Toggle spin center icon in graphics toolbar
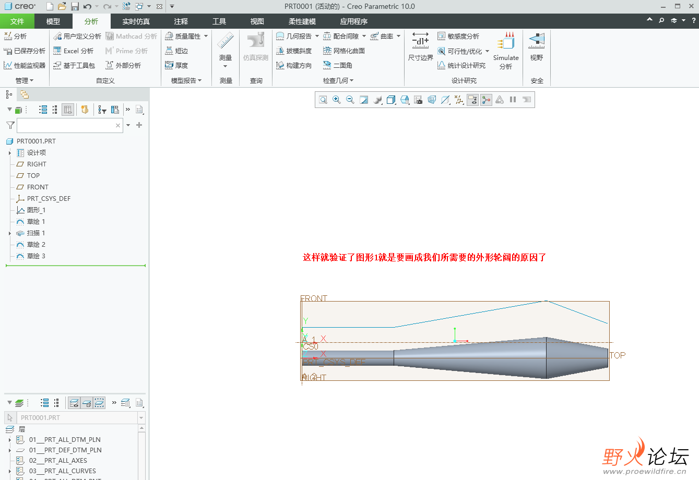Viewport: 699px width, 480px height. (x=486, y=100)
